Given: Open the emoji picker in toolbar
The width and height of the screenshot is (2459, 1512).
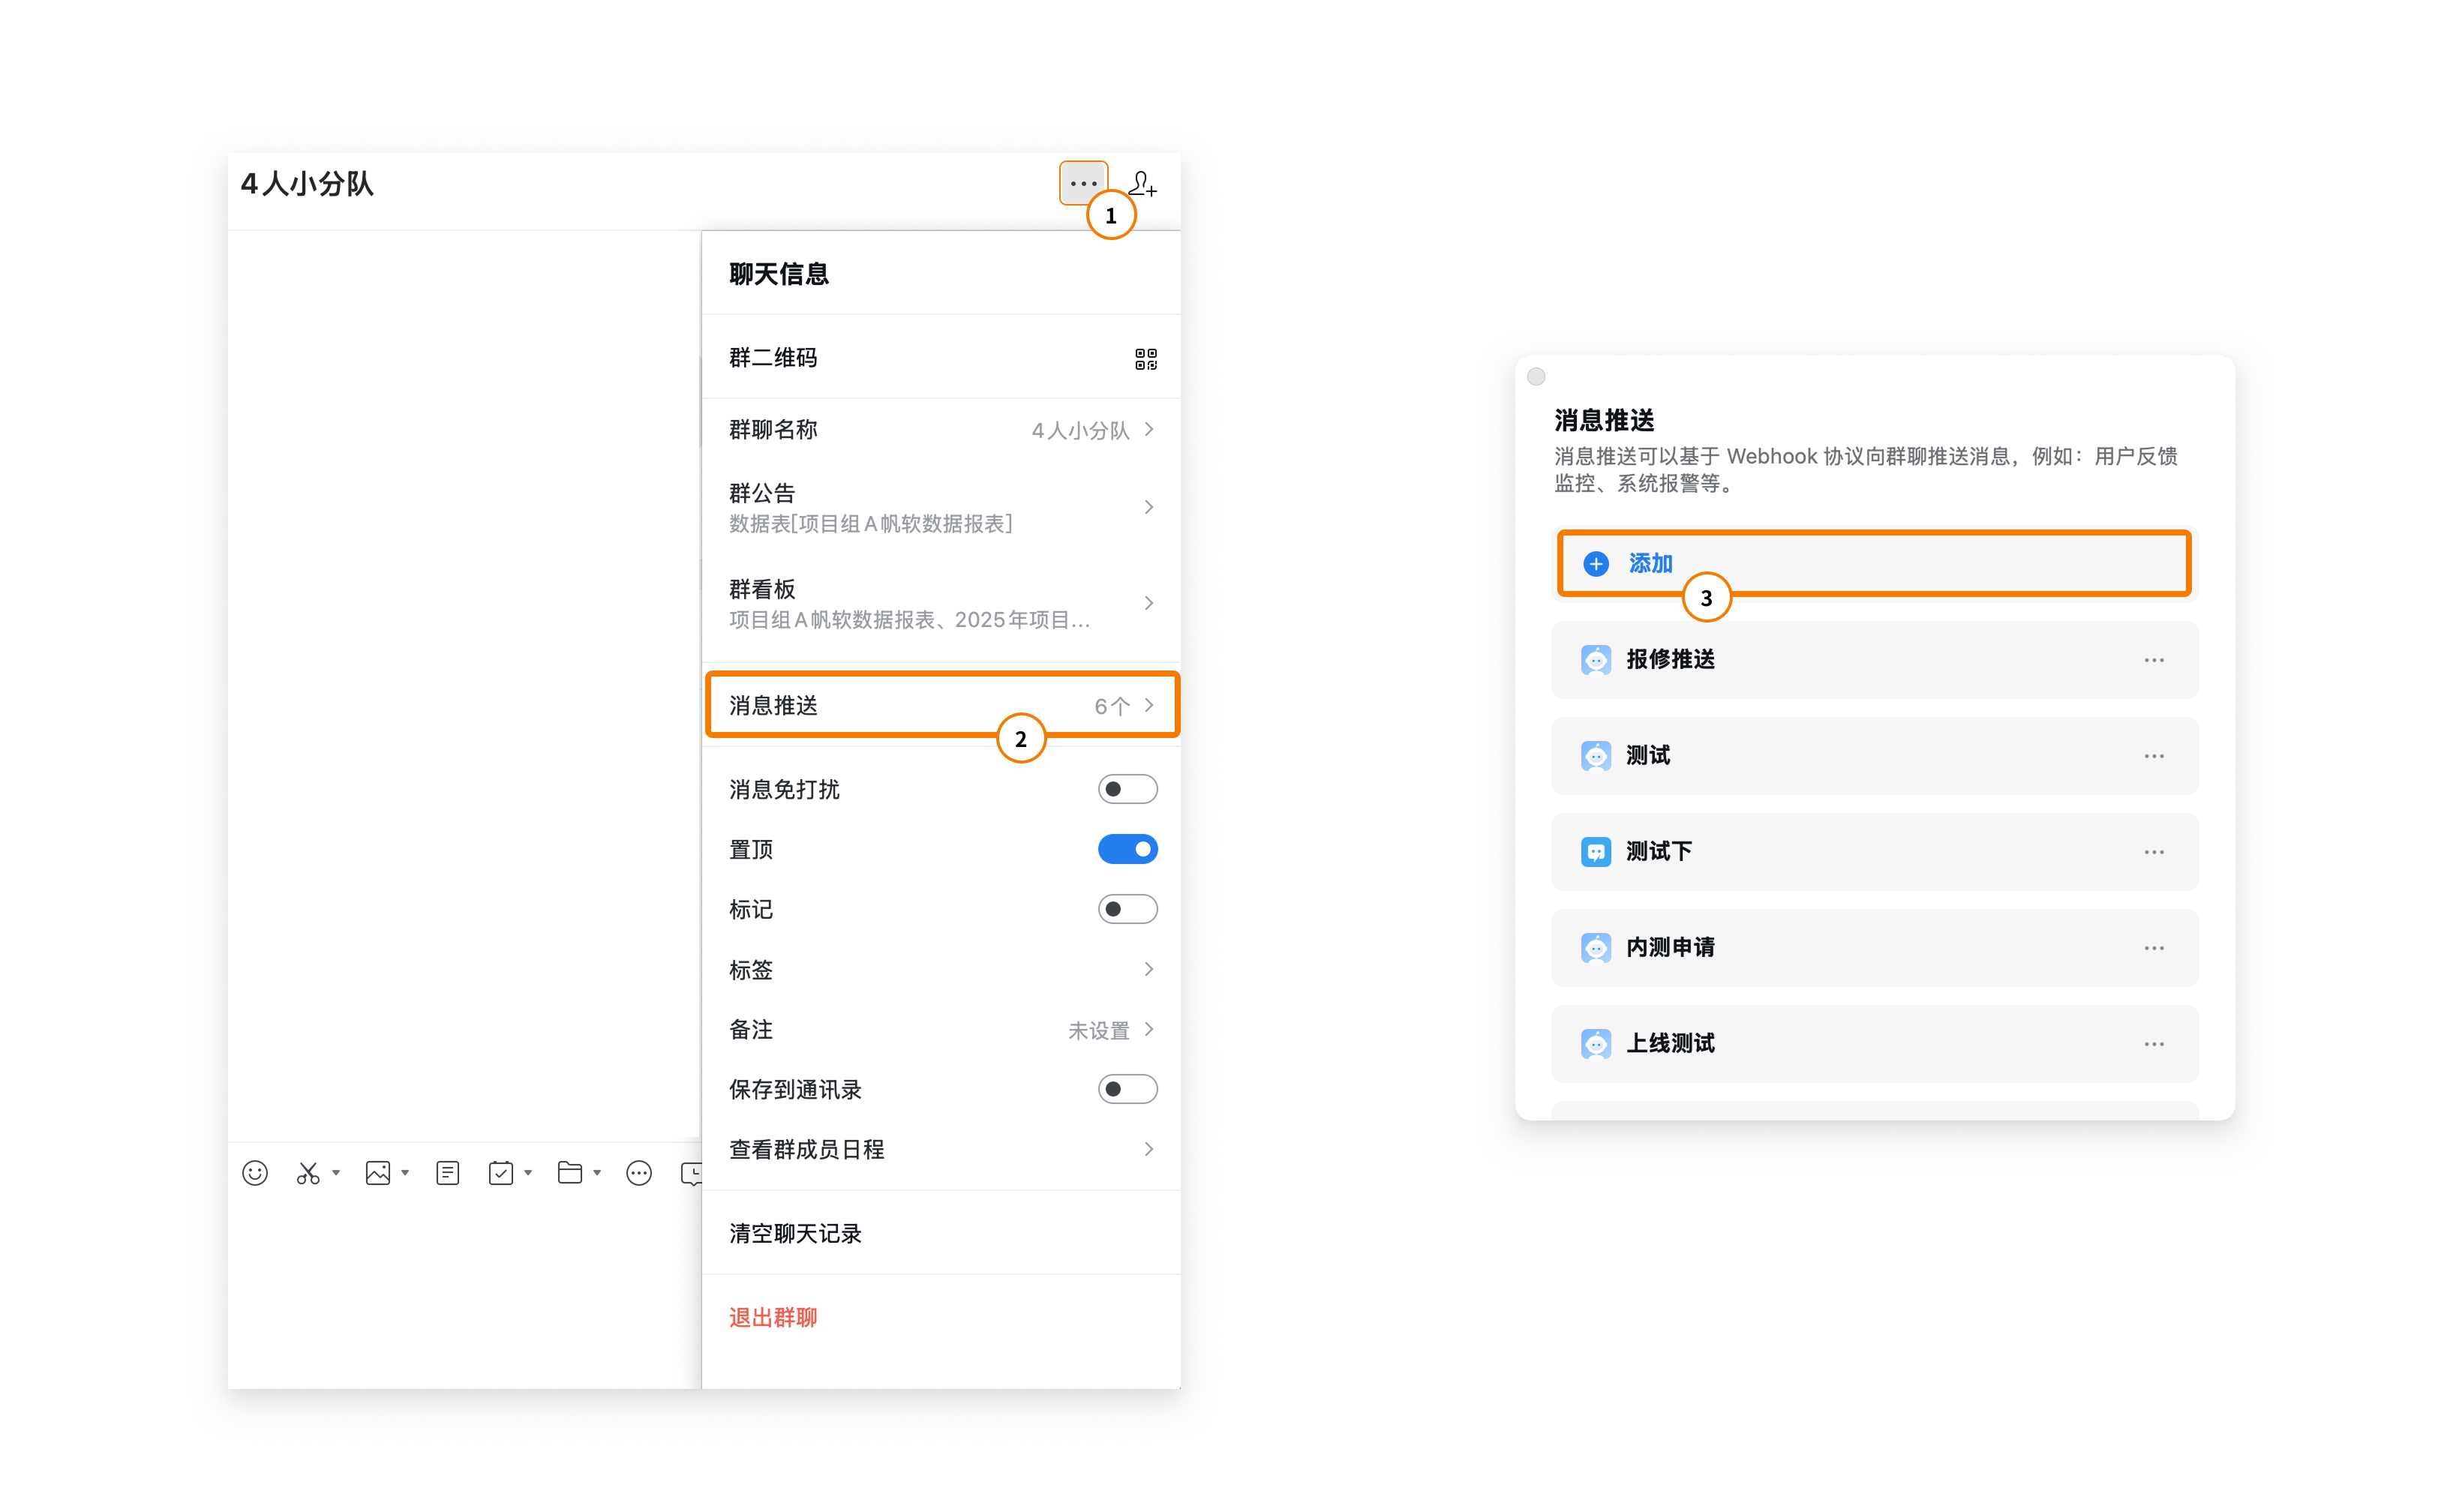Looking at the screenshot, I should (255, 1173).
